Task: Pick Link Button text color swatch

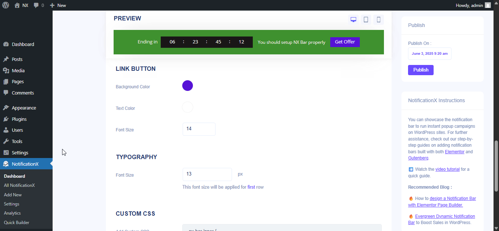Action: pos(187,107)
